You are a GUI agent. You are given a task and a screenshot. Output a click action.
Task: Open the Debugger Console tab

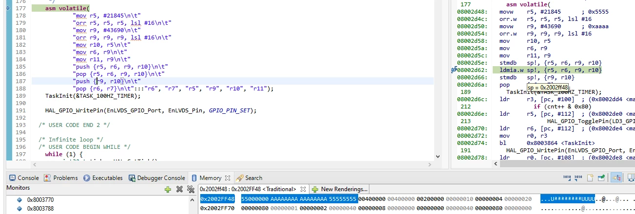pos(157,178)
